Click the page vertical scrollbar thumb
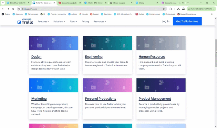Viewport: 217px width, 128px height. [x=216, y=53]
